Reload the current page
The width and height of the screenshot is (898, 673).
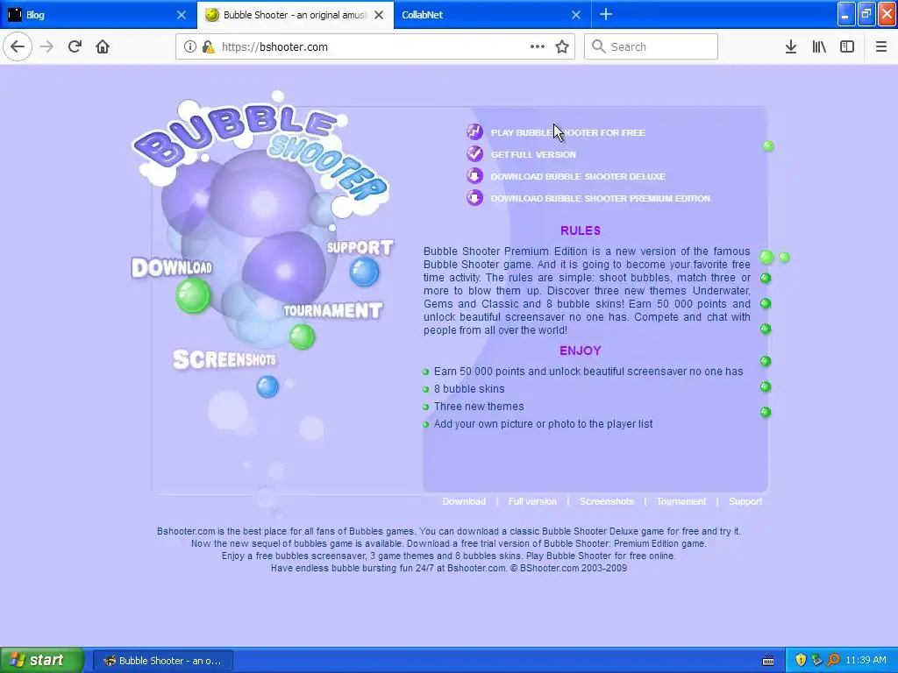tap(75, 46)
